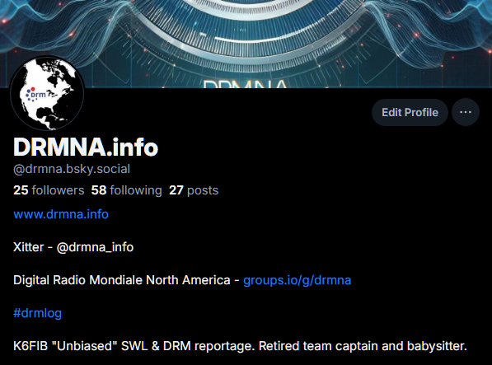Click the DRMNA.info display name heading
This screenshot has width=492, height=365.
click(x=86, y=147)
